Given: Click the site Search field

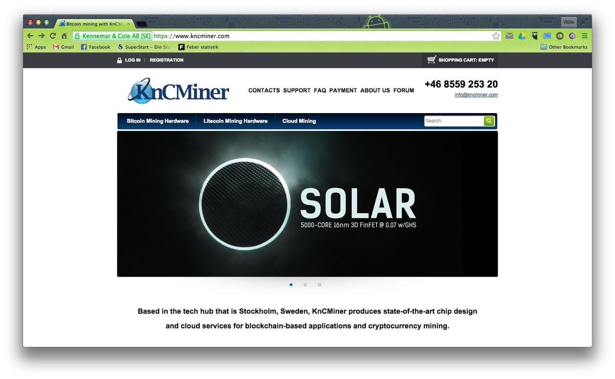Looking at the screenshot, I should pos(454,121).
